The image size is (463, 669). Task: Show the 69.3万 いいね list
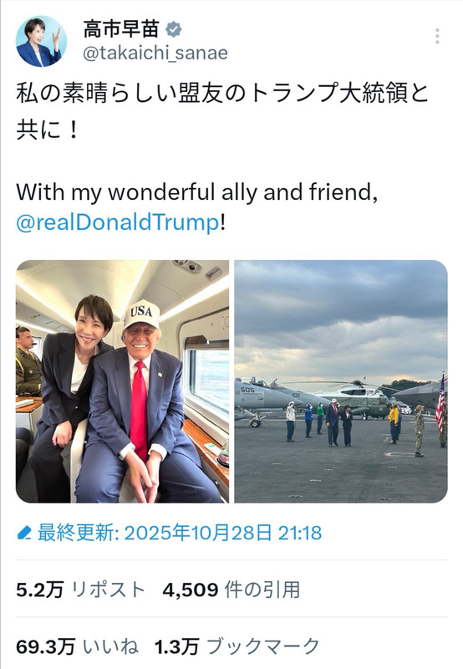pyautogui.click(x=77, y=646)
